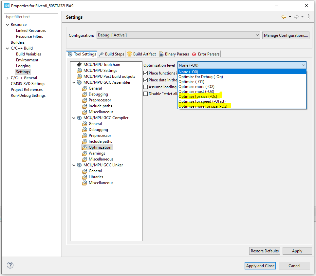Switch to the Error Parsers tab

click(x=206, y=54)
